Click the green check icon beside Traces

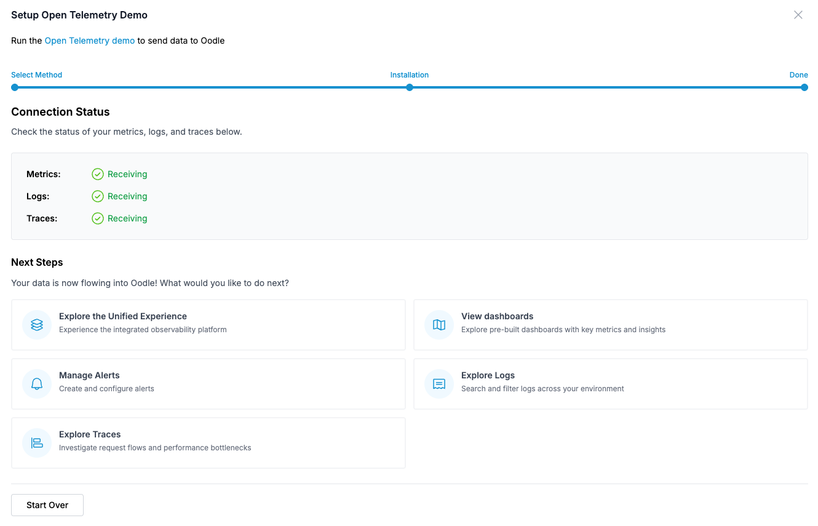click(98, 218)
